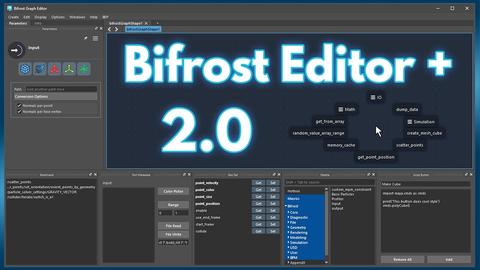The image size is (480, 270).
Task: Switch to the Info tab
Action: [38, 23]
